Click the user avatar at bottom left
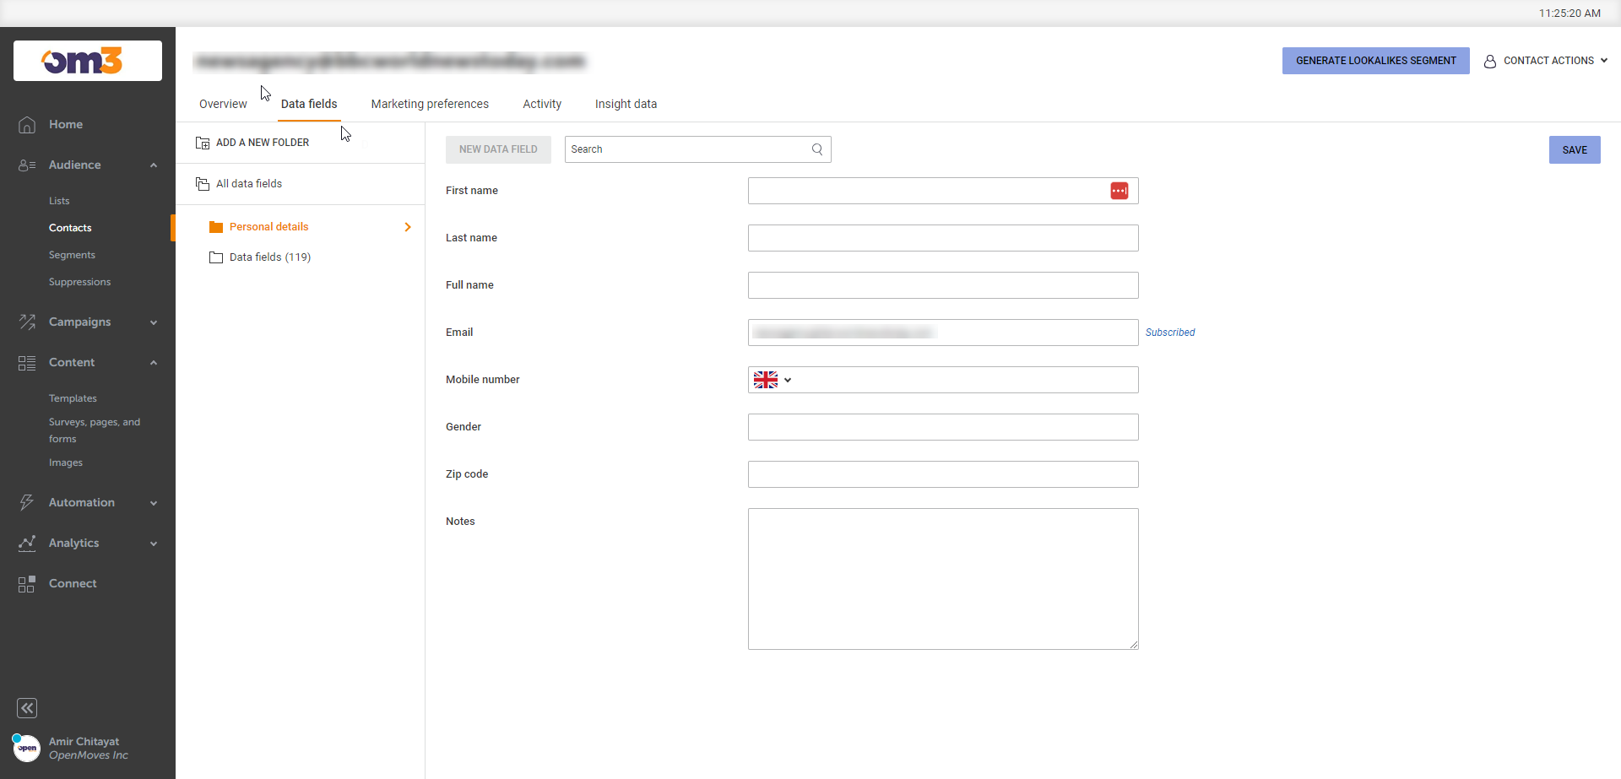This screenshot has height=779, width=1621. (27, 748)
